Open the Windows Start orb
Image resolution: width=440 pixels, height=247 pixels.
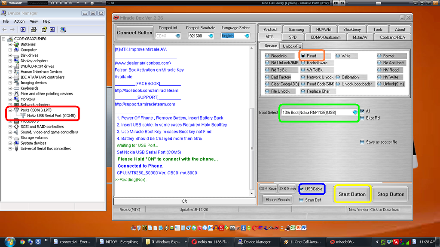(8, 241)
